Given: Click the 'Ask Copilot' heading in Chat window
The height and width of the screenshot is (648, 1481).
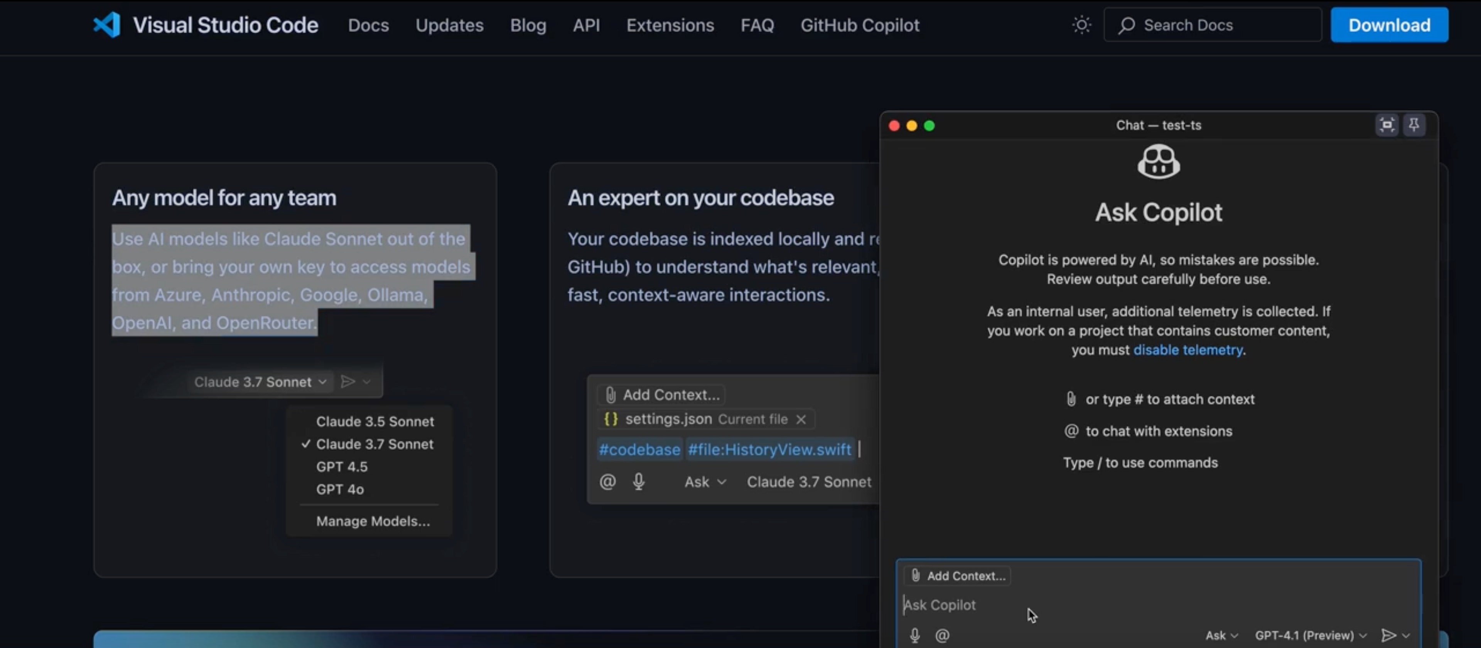Looking at the screenshot, I should click(x=1159, y=212).
